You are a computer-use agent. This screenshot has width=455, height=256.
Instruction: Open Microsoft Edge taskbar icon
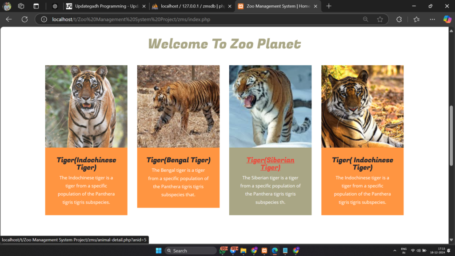point(275,251)
